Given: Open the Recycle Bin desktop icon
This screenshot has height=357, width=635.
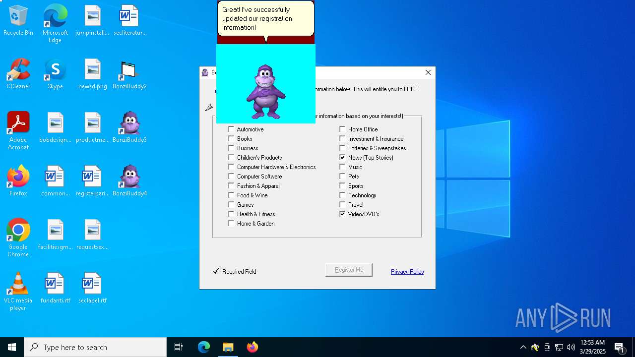Looking at the screenshot, I should pos(18,21).
